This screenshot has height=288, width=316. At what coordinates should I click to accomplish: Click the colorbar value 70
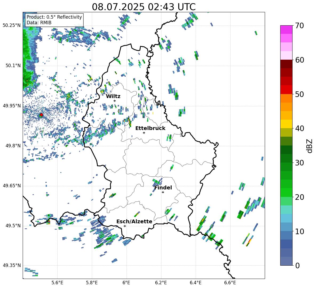(x=299, y=26)
